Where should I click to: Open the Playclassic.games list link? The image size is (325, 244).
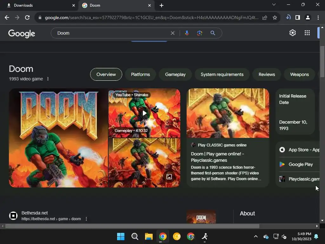pos(299,179)
